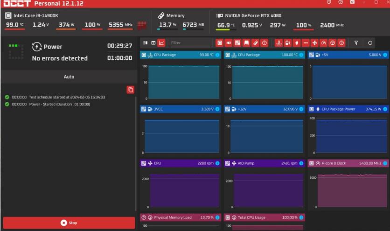Select the graph view icon
Screen dimensions: 390x231
161,43
